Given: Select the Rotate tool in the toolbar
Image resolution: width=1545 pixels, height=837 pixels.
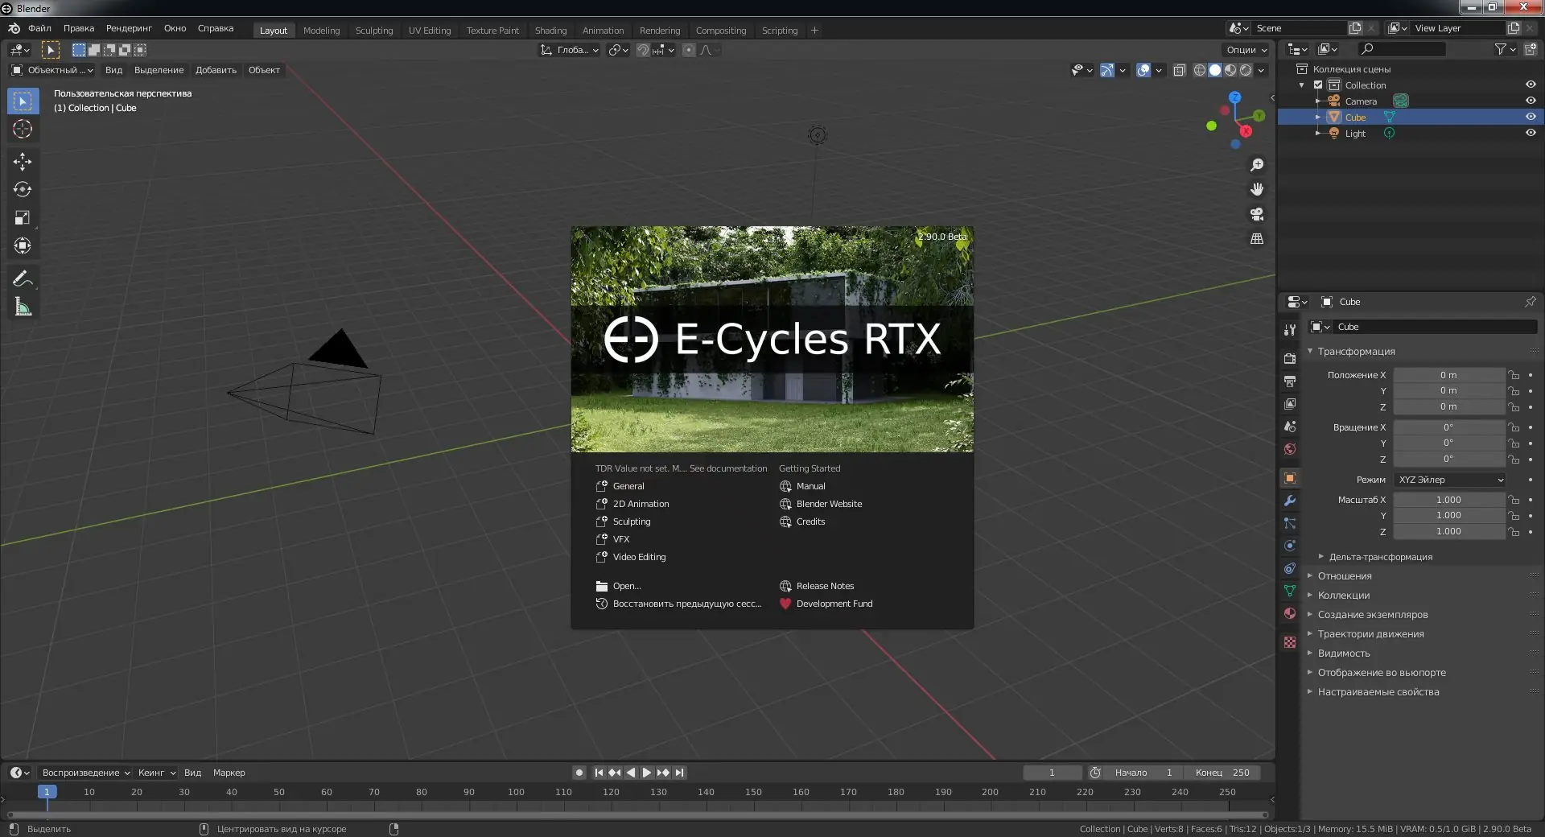Looking at the screenshot, I should pos(23,190).
